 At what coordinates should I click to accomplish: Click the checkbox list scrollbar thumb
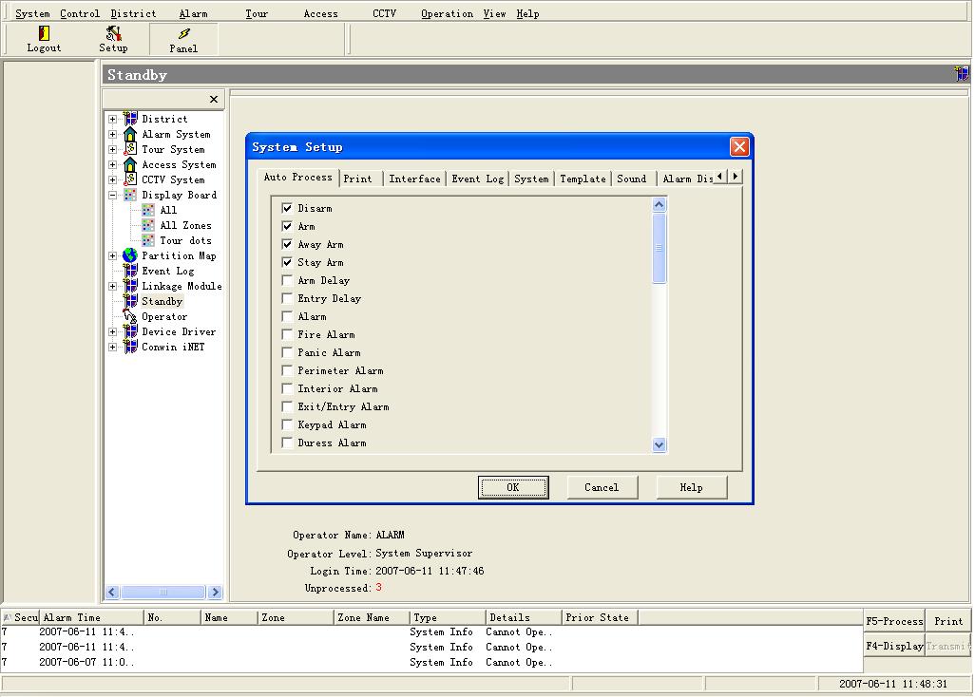tap(660, 248)
